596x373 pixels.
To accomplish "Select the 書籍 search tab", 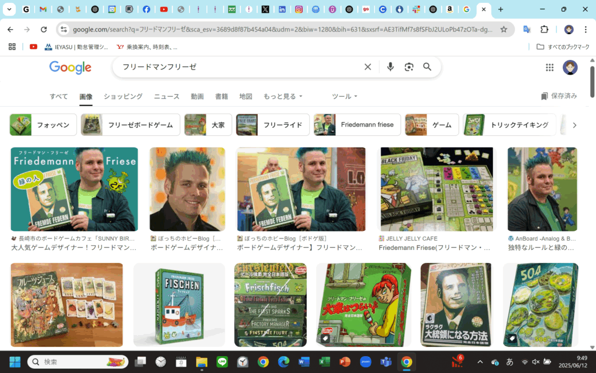I will (222, 96).
